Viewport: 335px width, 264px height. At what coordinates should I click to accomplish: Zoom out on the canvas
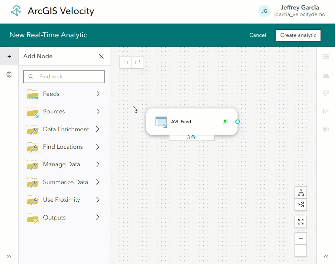click(x=301, y=251)
